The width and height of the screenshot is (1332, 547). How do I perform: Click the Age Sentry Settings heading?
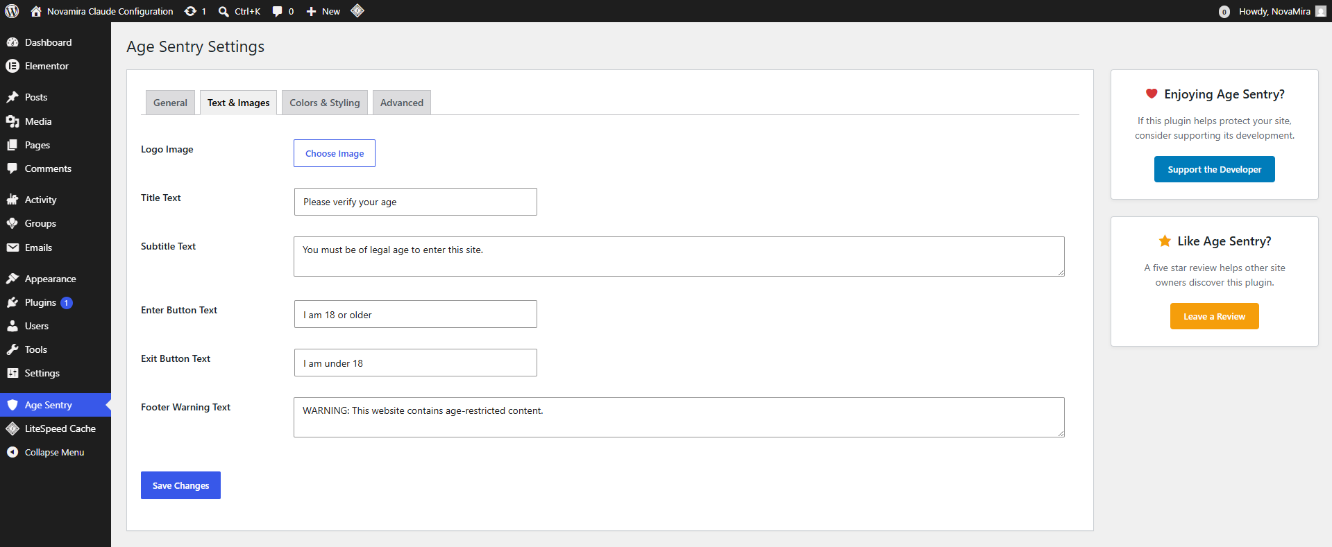196,46
